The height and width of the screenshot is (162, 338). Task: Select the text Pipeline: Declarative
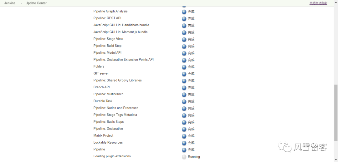108,129
